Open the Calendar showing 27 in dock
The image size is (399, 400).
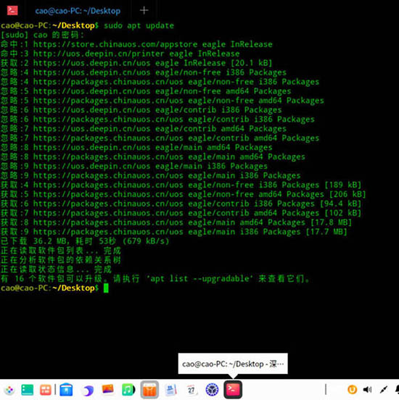click(x=191, y=390)
